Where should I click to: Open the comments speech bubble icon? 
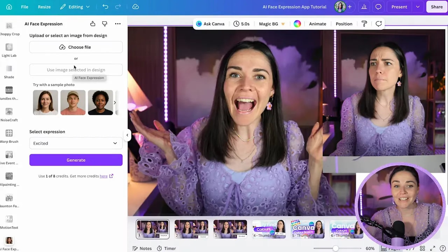coord(378,7)
